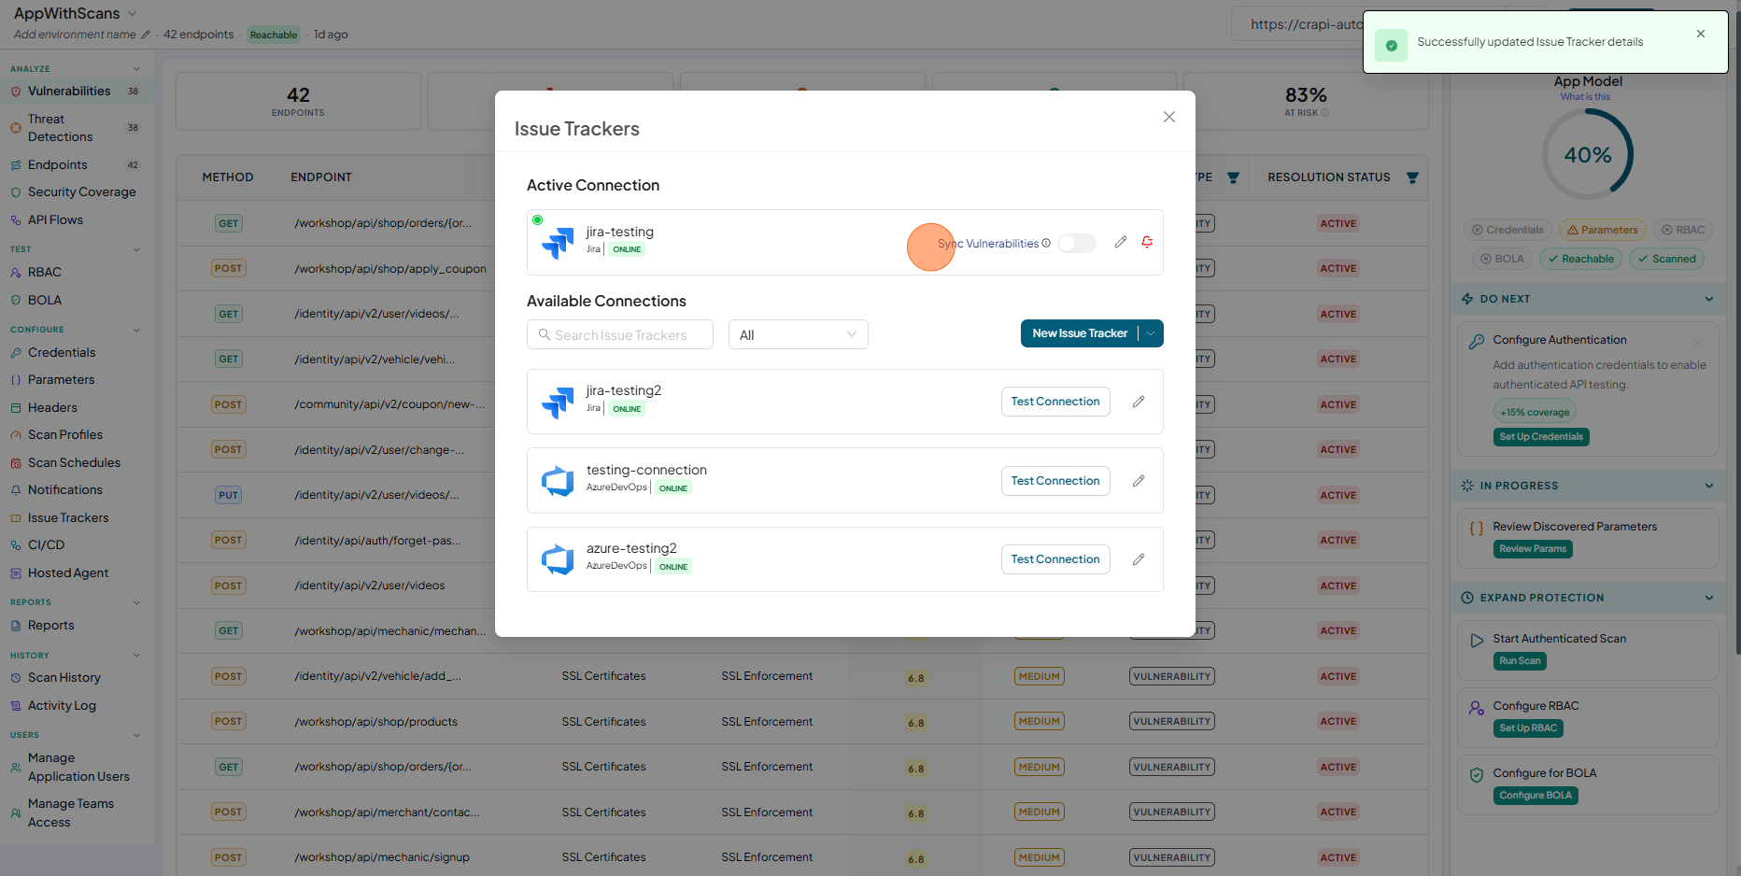This screenshot has width=1741, height=876.
Task: Click the What is this link
Action: click(1585, 97)
